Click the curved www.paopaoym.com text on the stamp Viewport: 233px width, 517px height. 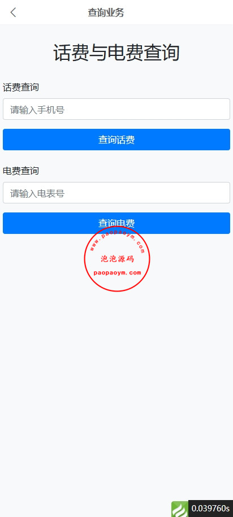(117, 238)
